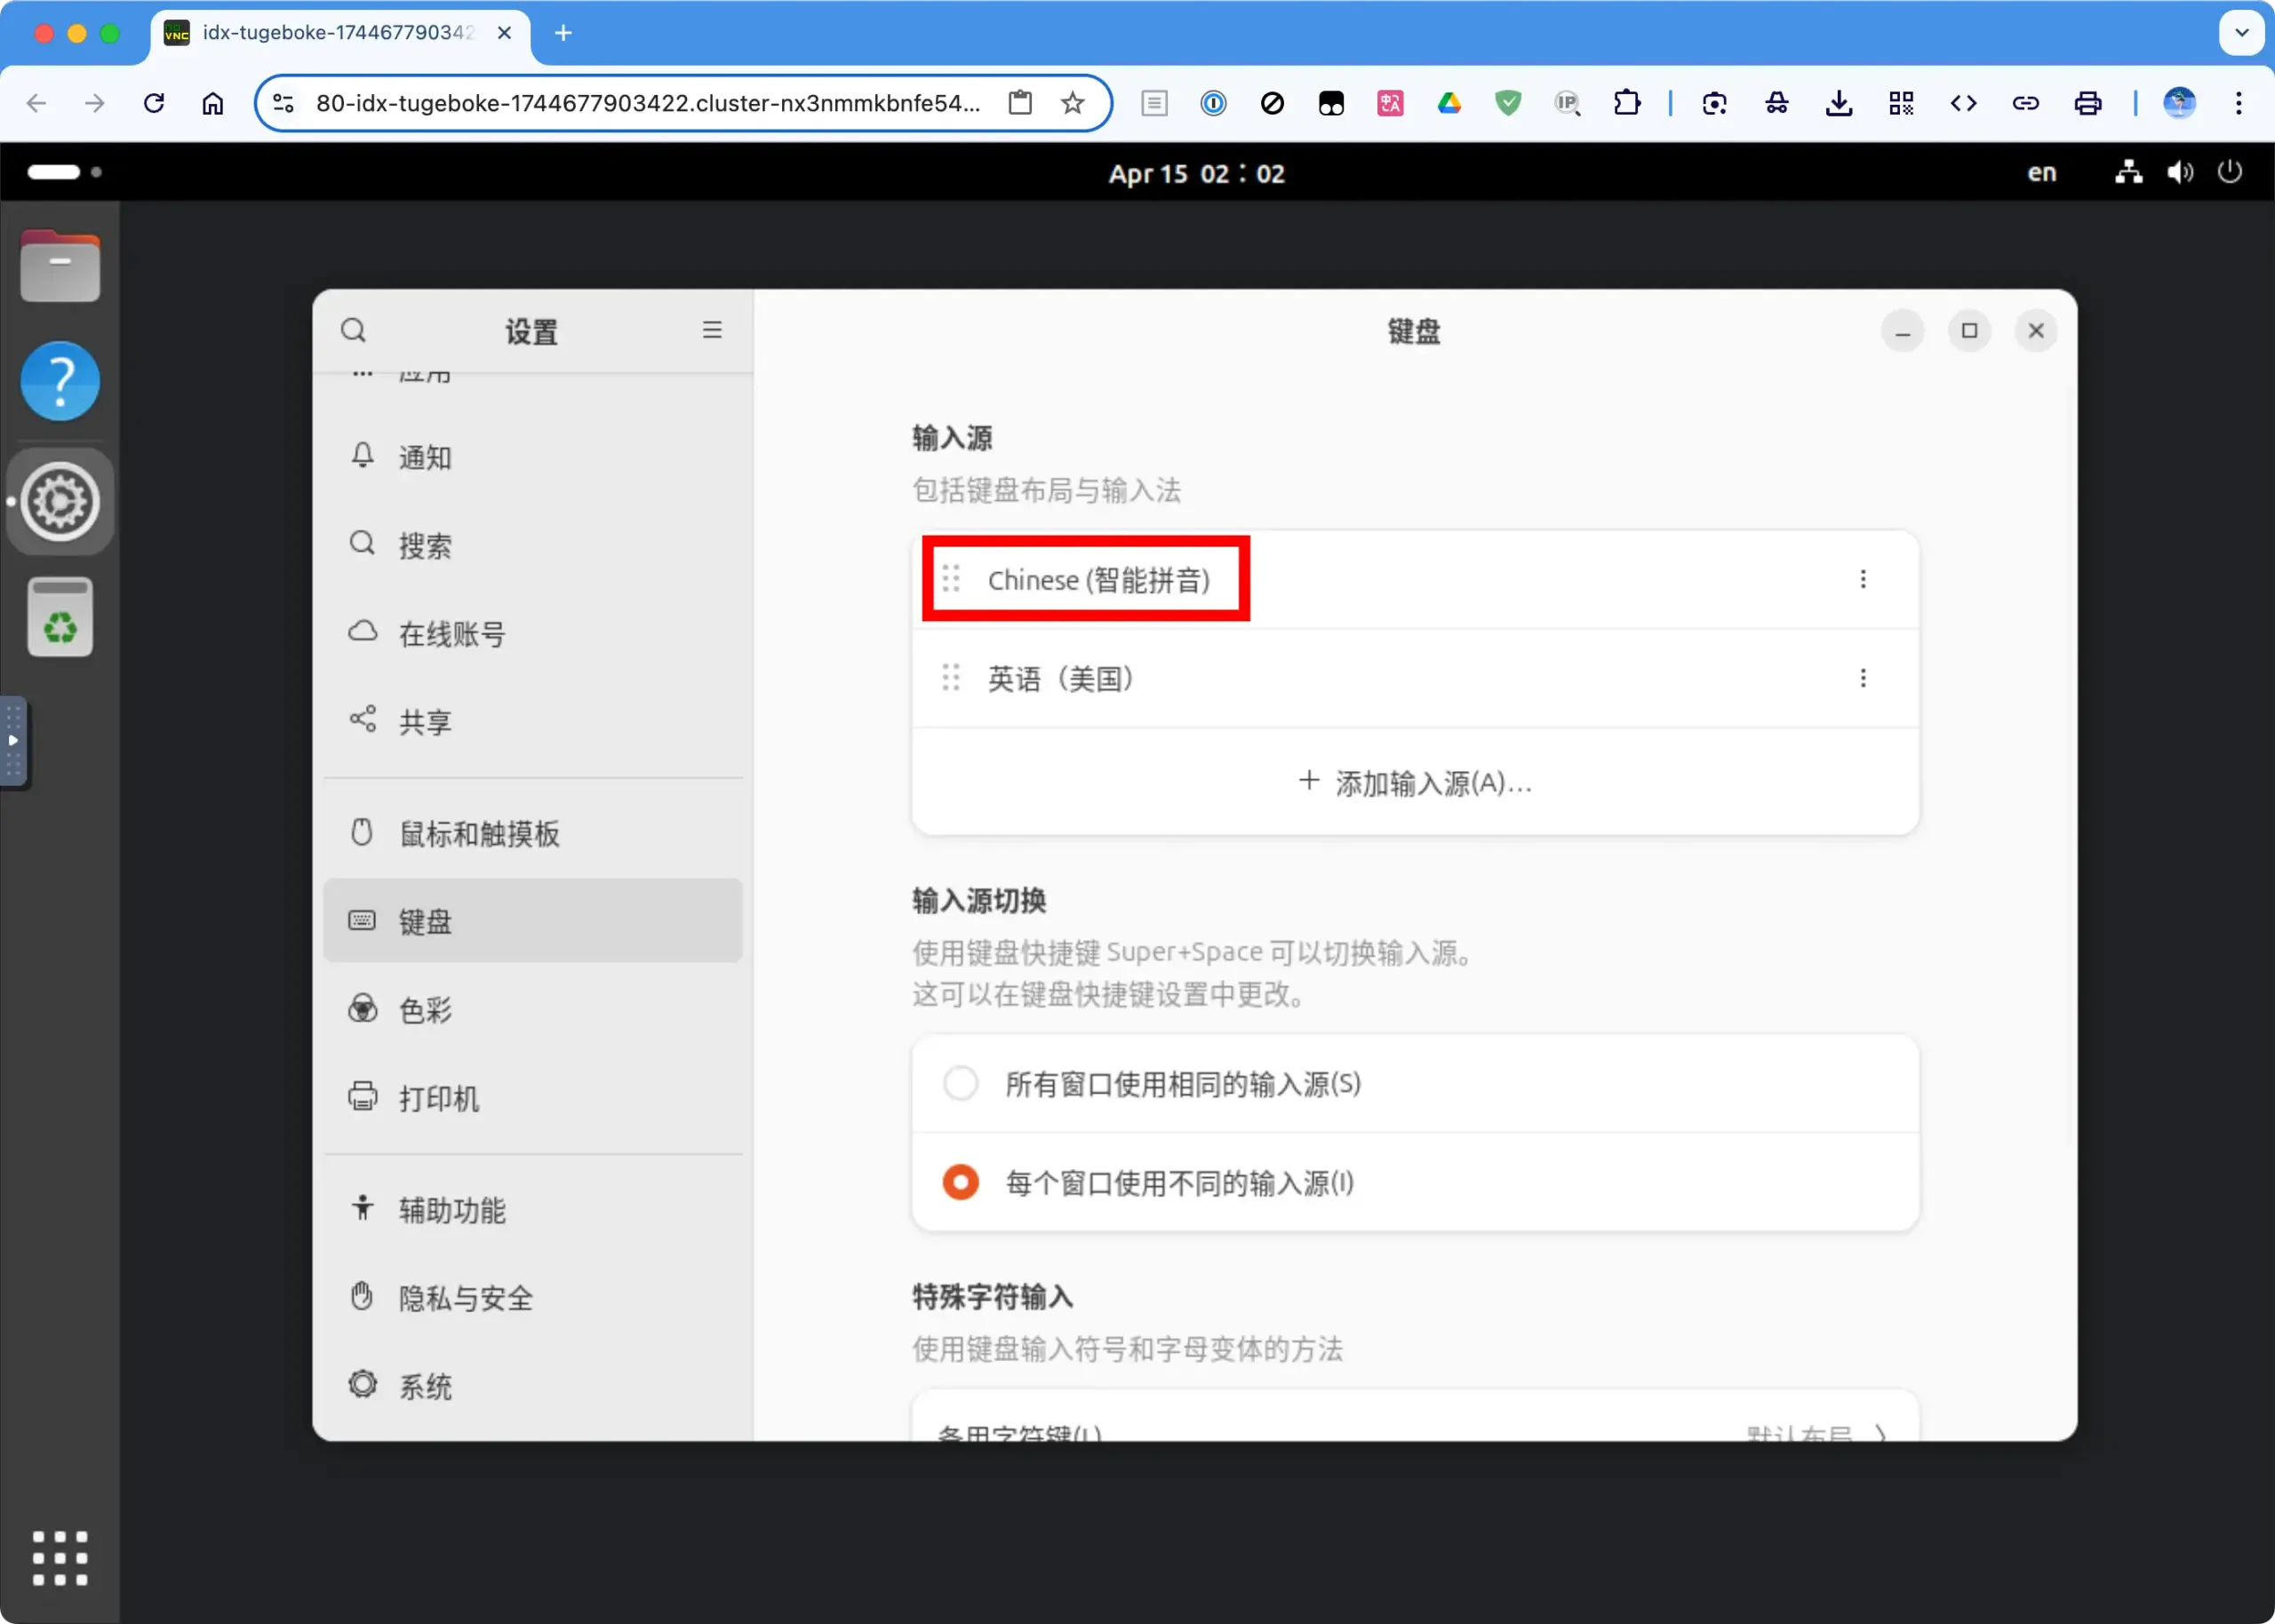Click the incognito spy extension icon
The height and width of the screenshot is (1624, 2275).
[x=1777, y=103]
